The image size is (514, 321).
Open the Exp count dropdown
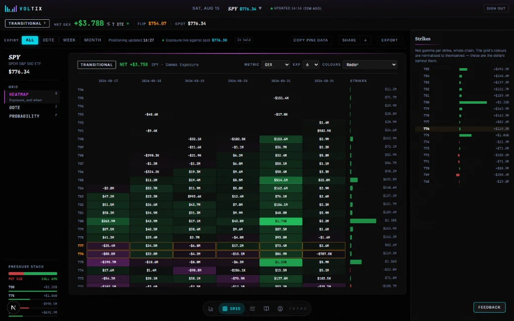tap(311, 65)
